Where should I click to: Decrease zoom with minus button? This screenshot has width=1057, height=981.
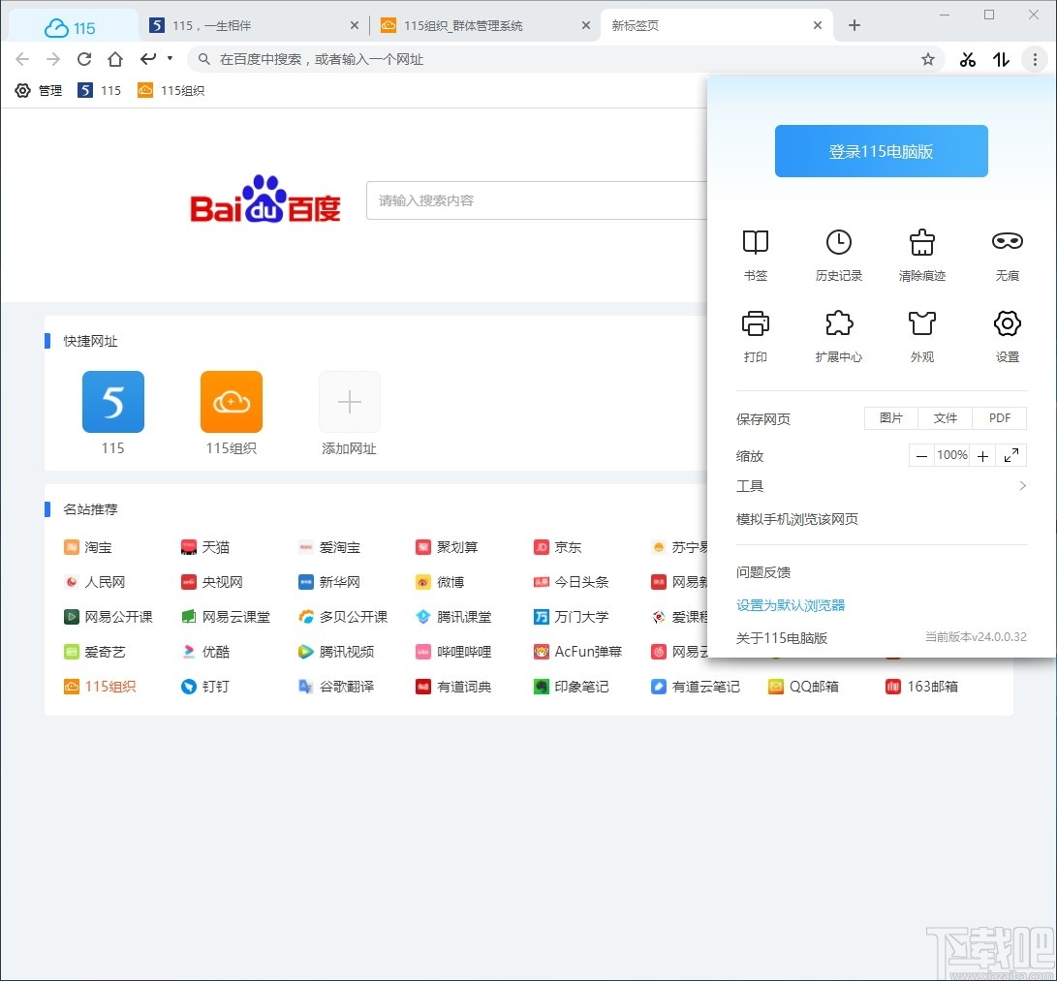click(x=921, y=456)
